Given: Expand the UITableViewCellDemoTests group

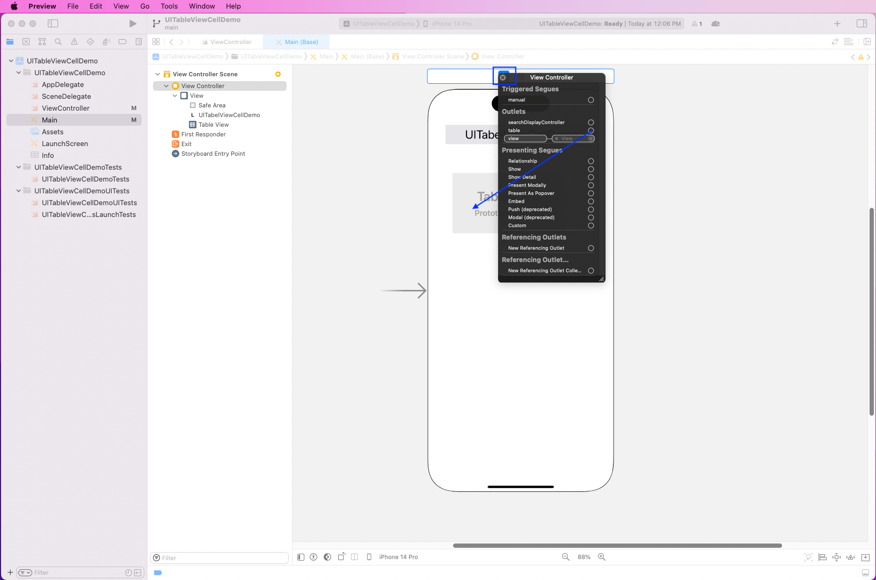Looking at the screenshot, I should click(x=18, y=167).
